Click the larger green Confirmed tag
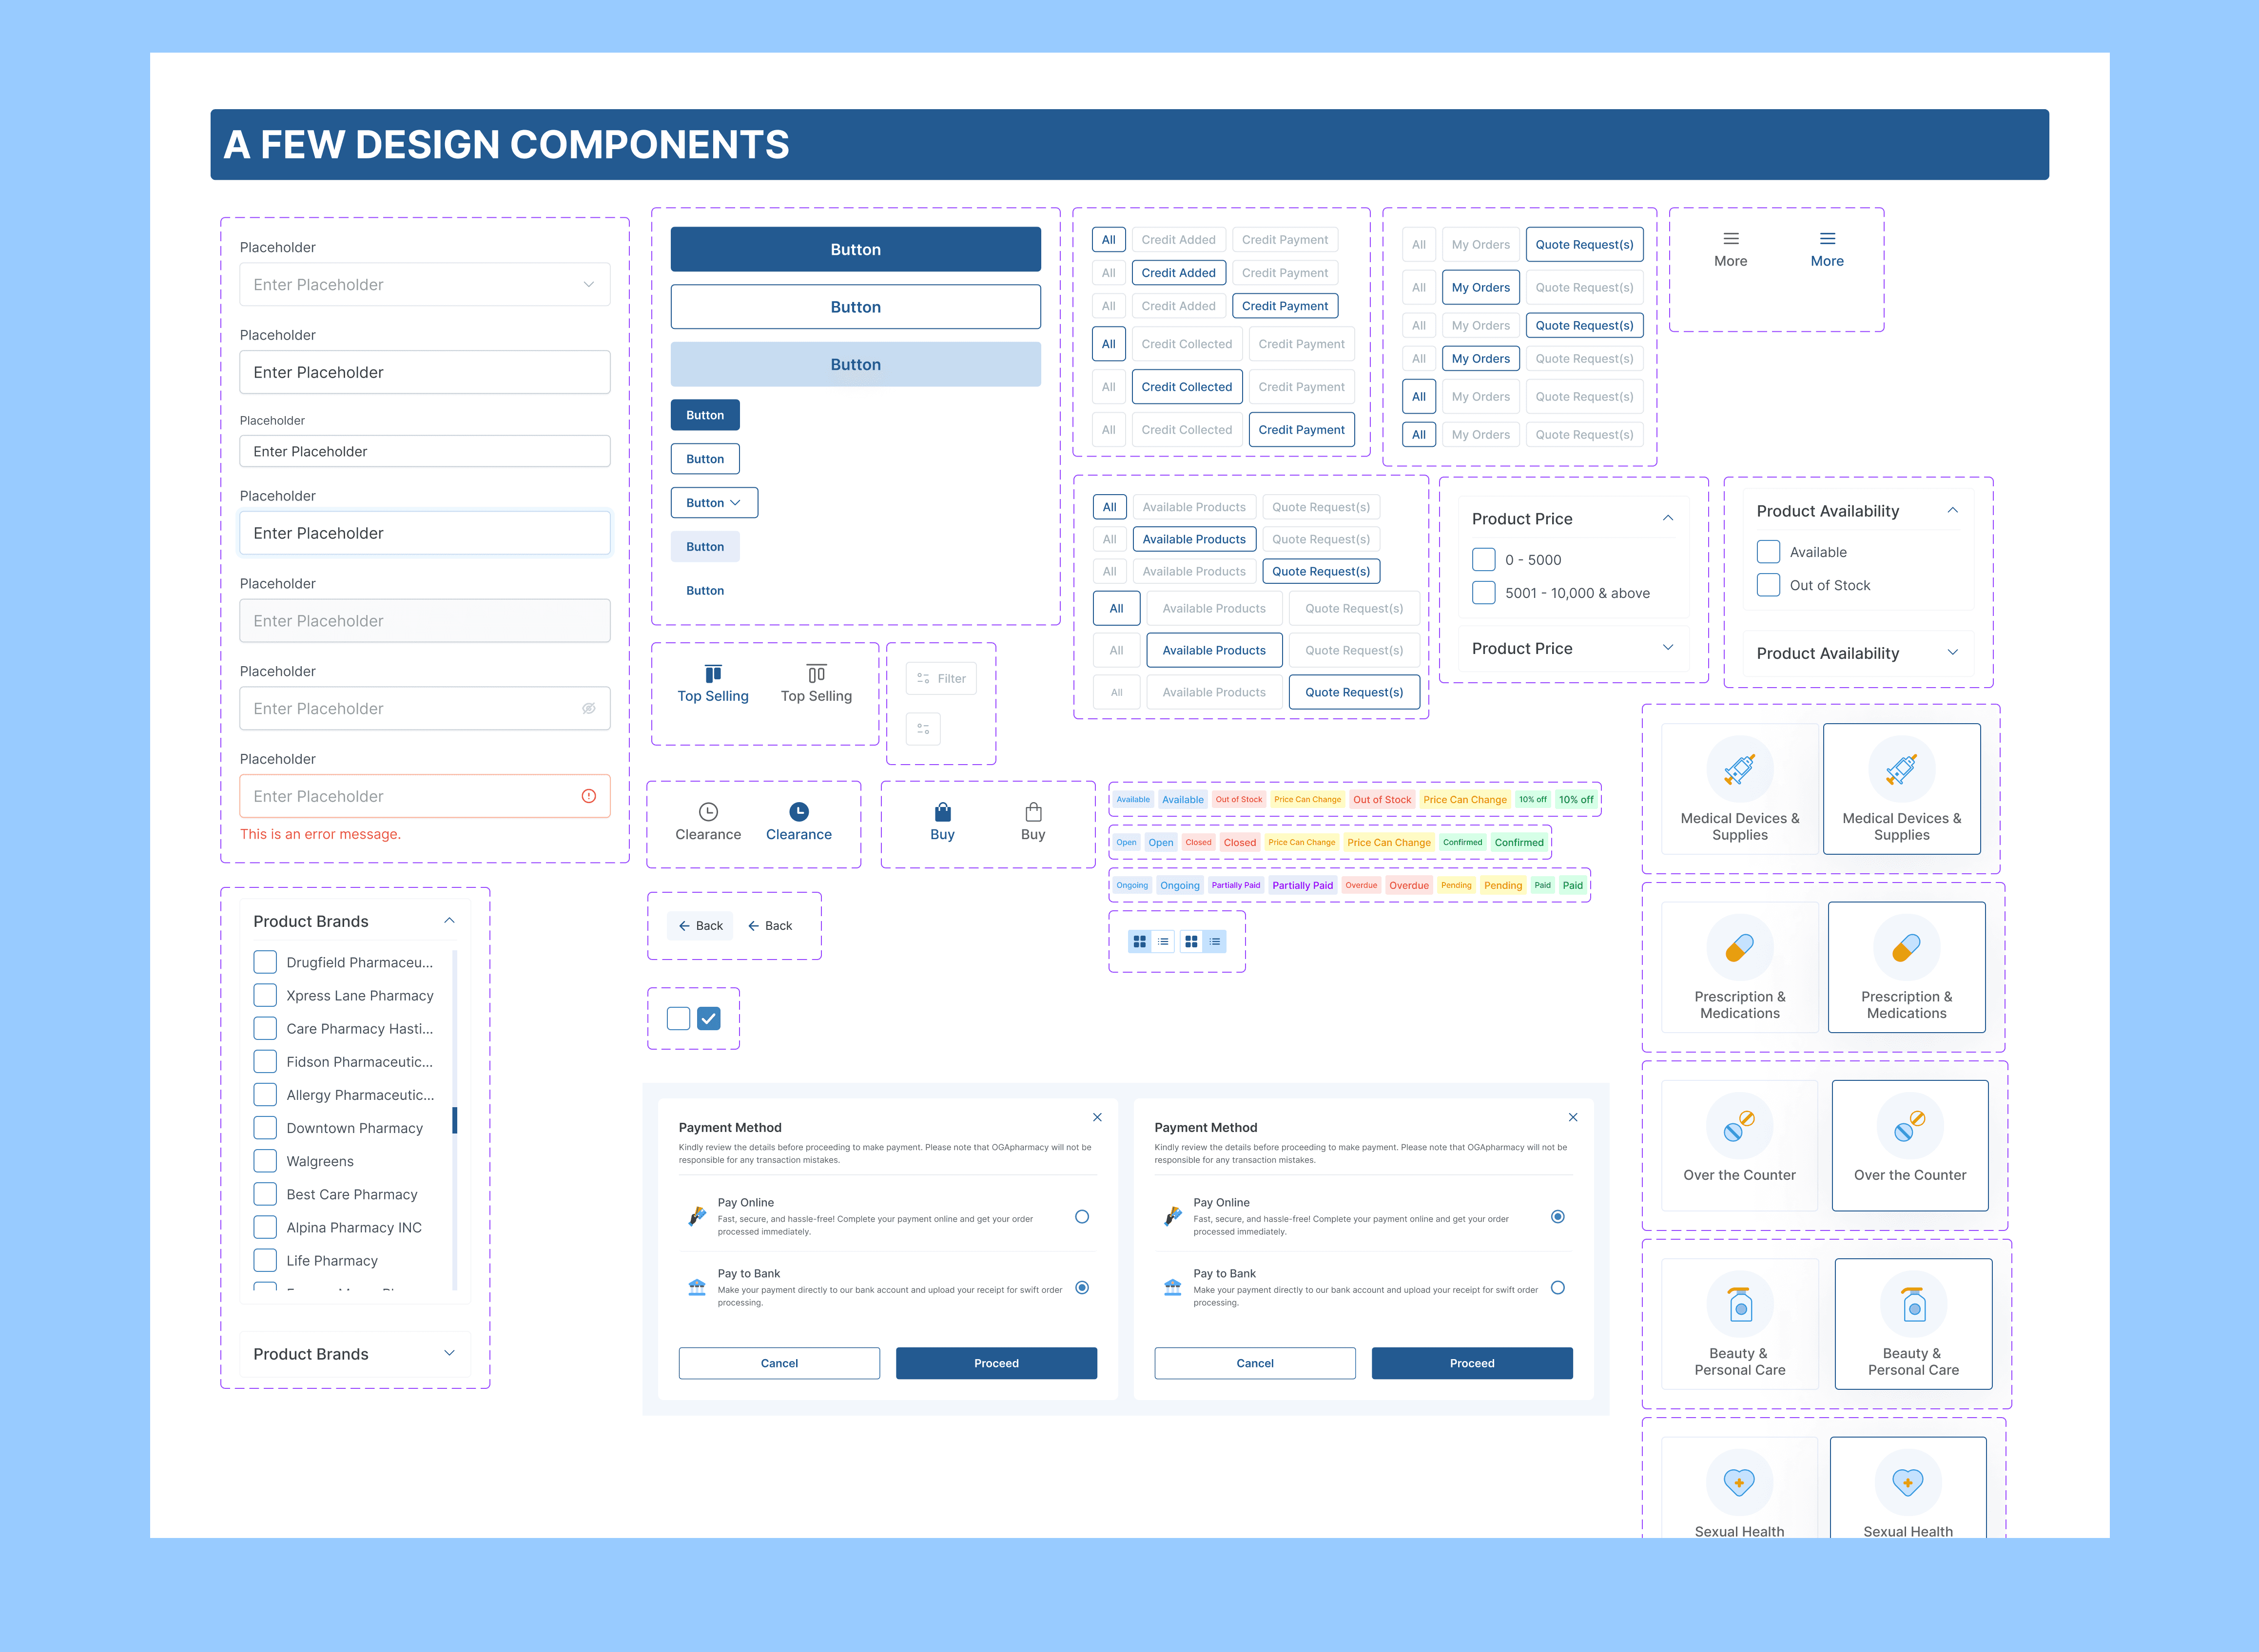 coord(1519,843)
